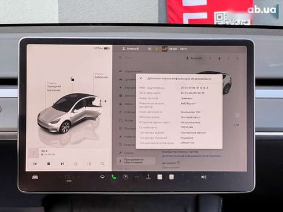Open the front trunk via Передний багажник
The image size is (283, 212).
[x=54, y=87]
